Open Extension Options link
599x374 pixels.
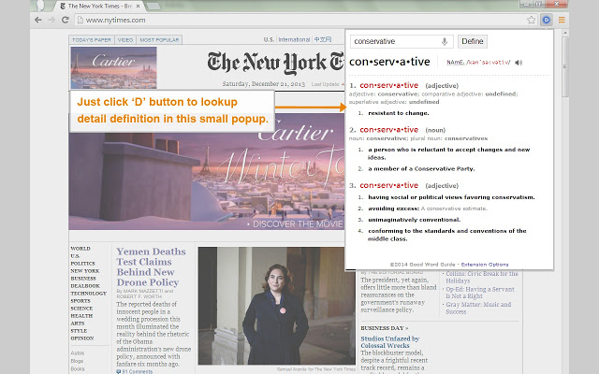tap(485, 264)
